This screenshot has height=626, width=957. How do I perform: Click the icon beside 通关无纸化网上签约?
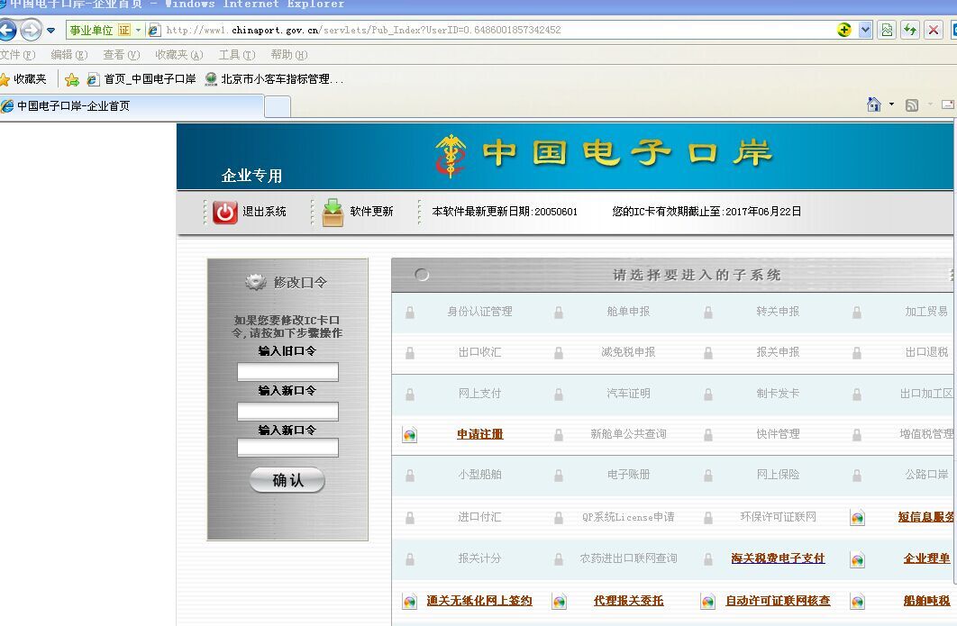click(409, 602)
